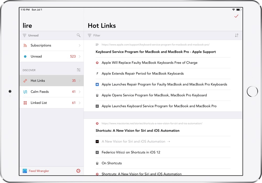Open headline 'Keyboard Service Program for MacBook and MacBook Pro'
This screenshot has height=183, width=262.
coord(156,52)
